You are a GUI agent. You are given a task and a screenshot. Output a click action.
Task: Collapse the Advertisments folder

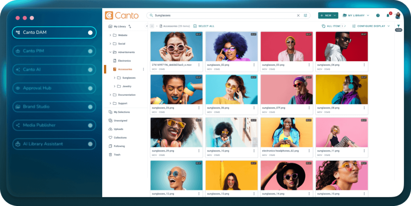[x=110, y=52]
